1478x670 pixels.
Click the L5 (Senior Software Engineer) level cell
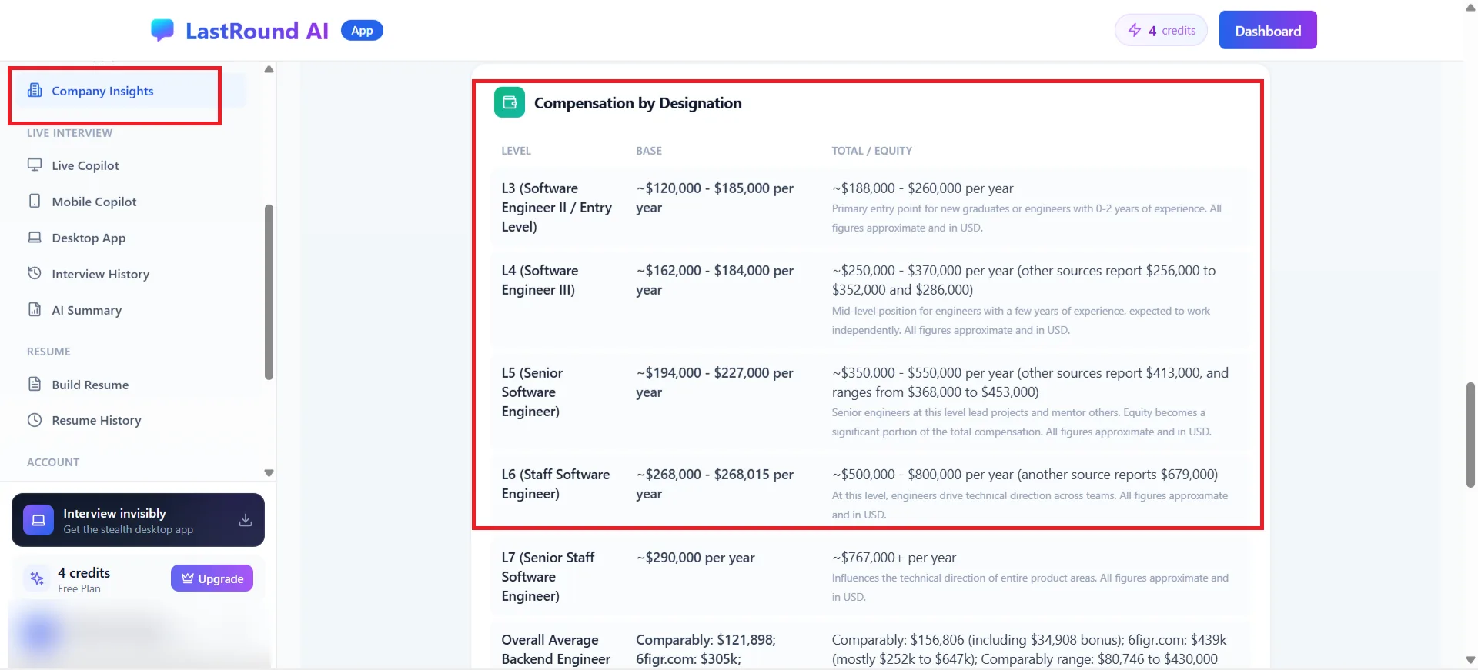(x=532, y=392)
